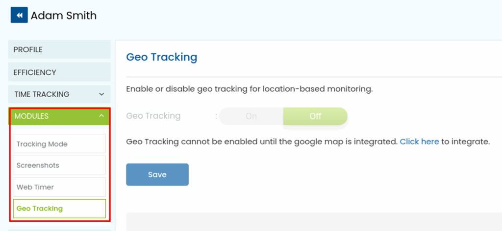Follow the "Click here" integrate link

click(419, 142)
